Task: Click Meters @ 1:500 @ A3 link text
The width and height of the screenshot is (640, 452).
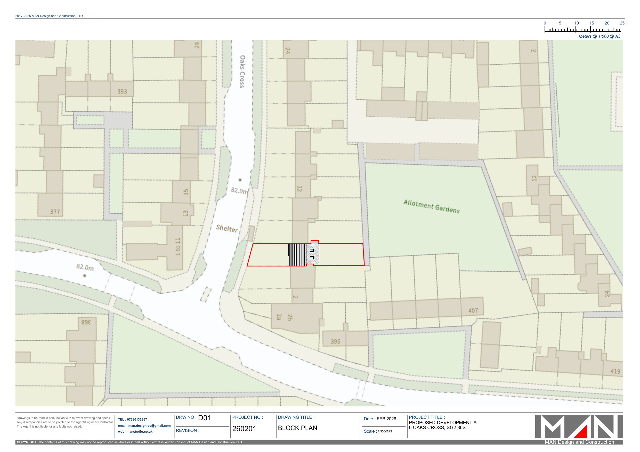Action: (x=599, y=36)
